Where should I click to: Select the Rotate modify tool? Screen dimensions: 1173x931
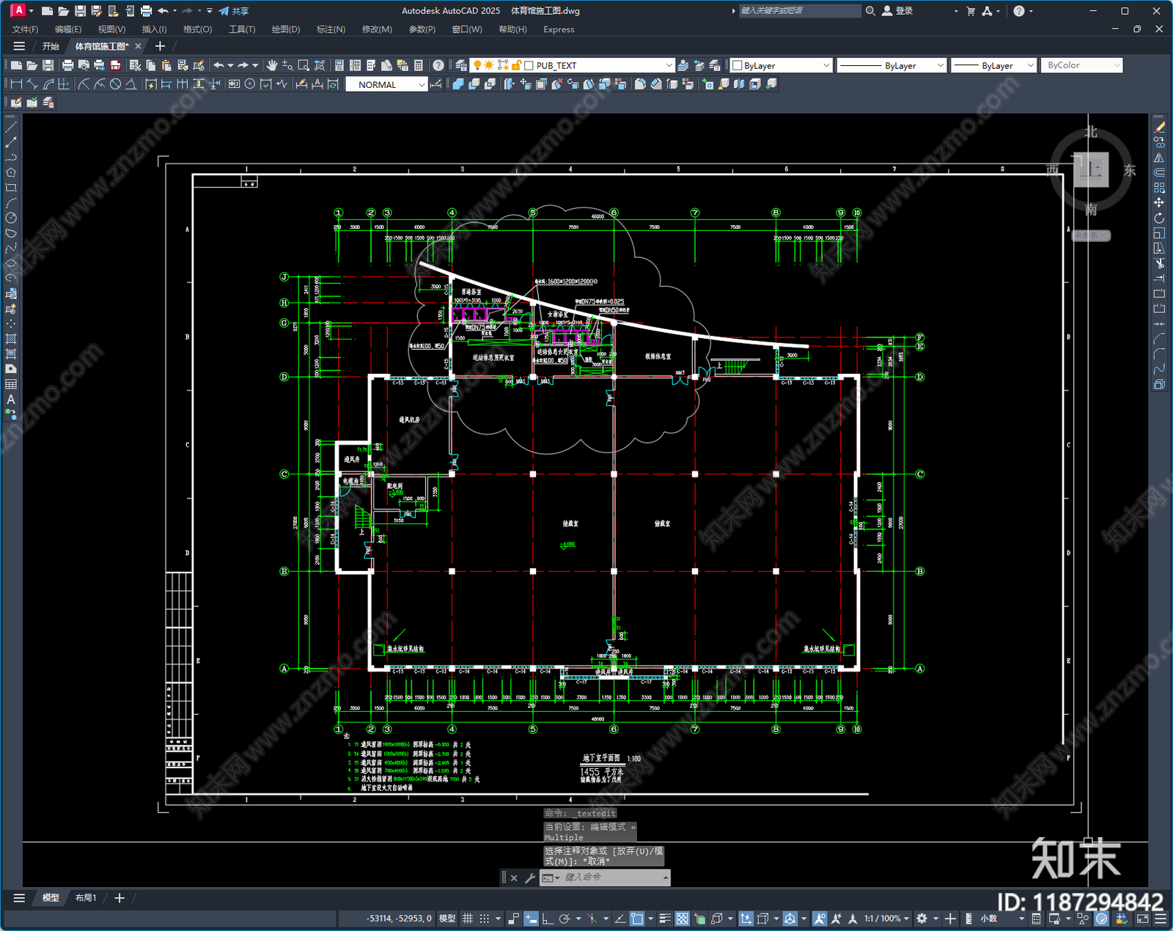pyautogui.click(x=1159, y=218)
